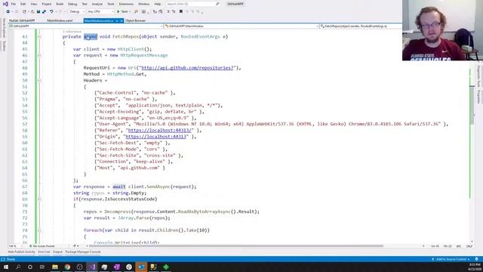
Task: Collapse the HttpRequestMessage initializer at line 46
Action: [x=39, y=55]
